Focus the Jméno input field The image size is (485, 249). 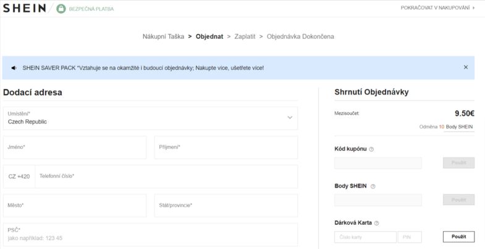pyautogui.click(x=75, y=147)
